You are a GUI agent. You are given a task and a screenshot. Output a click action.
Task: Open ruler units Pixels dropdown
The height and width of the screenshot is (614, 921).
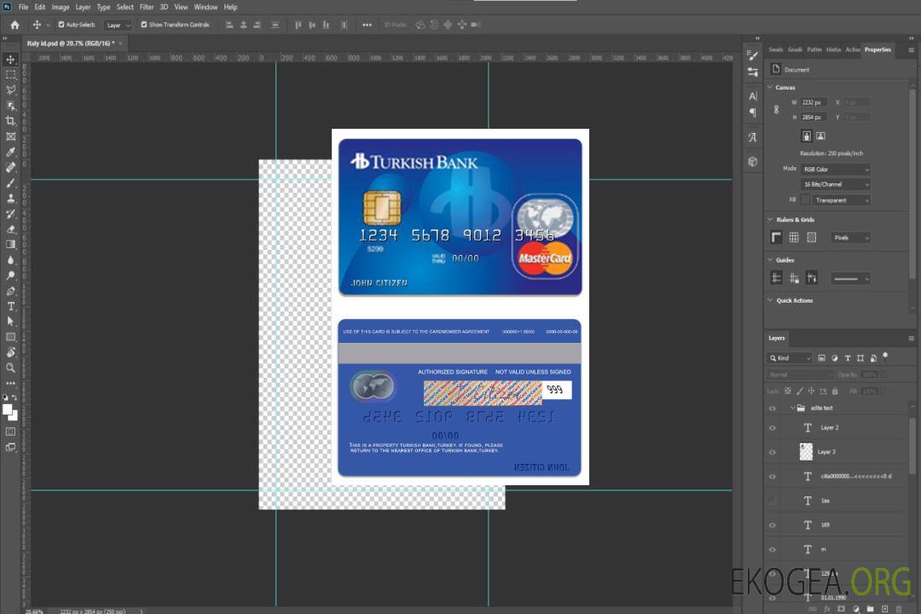pyautogui.click(x=851, y=238)
